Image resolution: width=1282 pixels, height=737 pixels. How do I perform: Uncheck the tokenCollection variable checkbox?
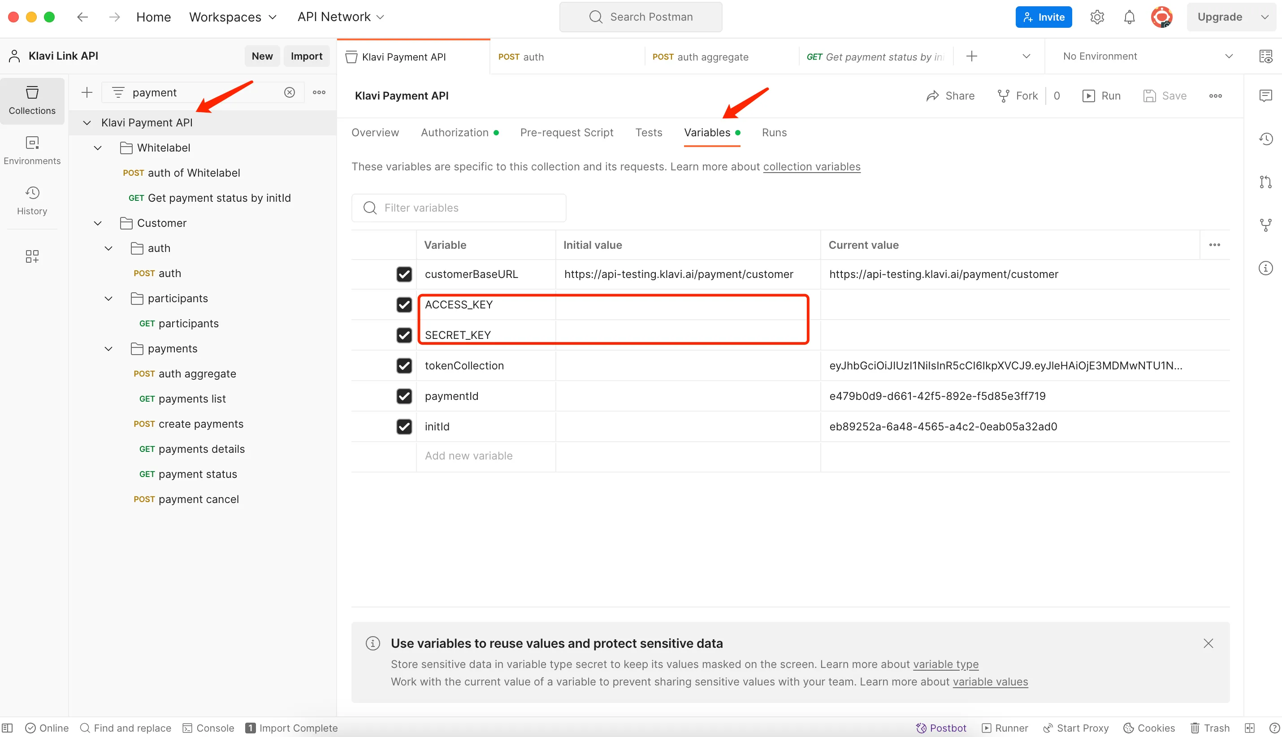pos(404,365)
